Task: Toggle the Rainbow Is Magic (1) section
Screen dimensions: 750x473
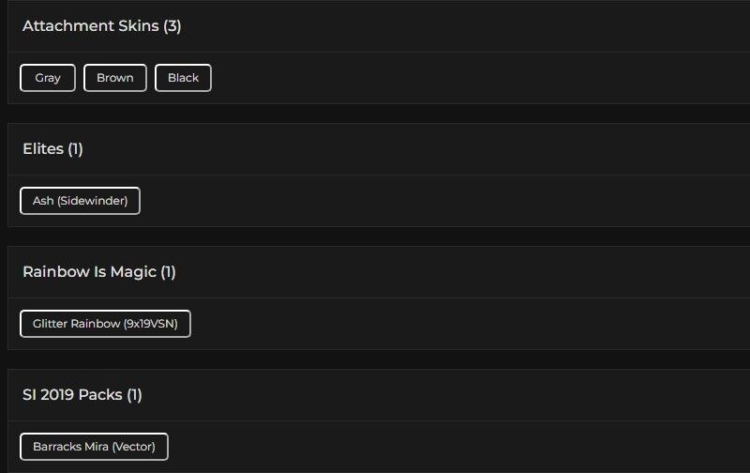Action: [375, 272]
